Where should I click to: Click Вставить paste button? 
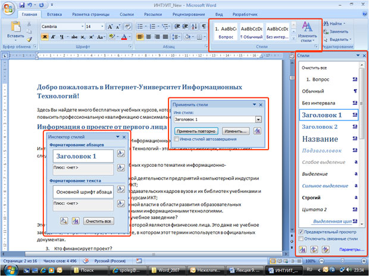coord(15,31)
